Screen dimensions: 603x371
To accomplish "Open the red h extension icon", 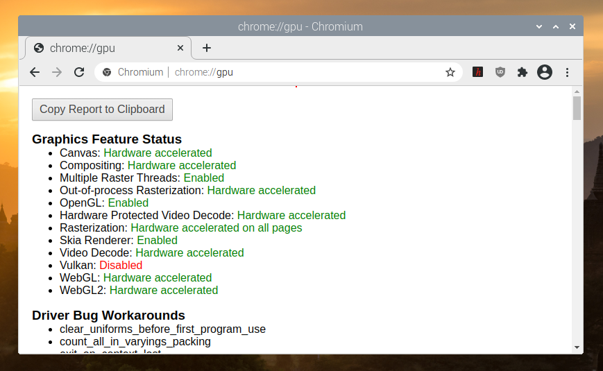I will 477,72.
